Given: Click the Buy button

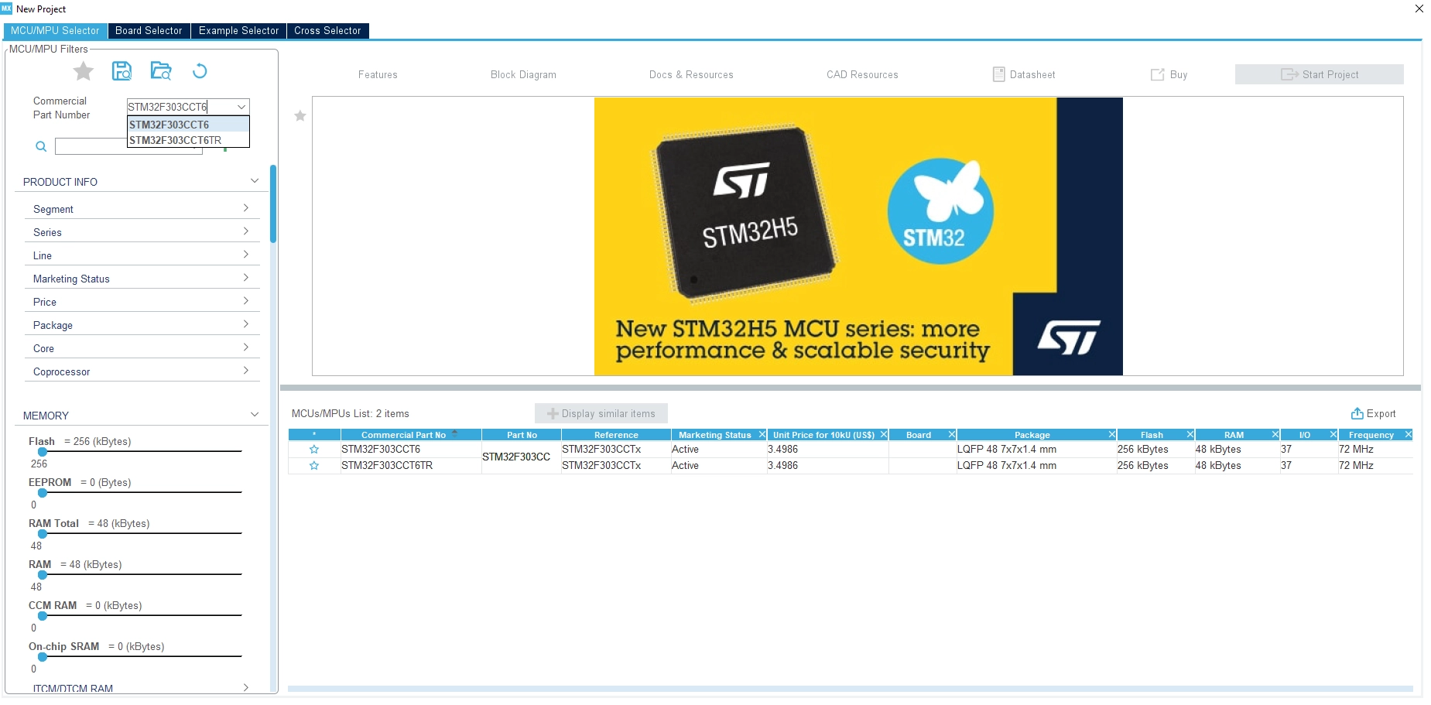Looking at the screenshot, I should (x=1169, y=75).
